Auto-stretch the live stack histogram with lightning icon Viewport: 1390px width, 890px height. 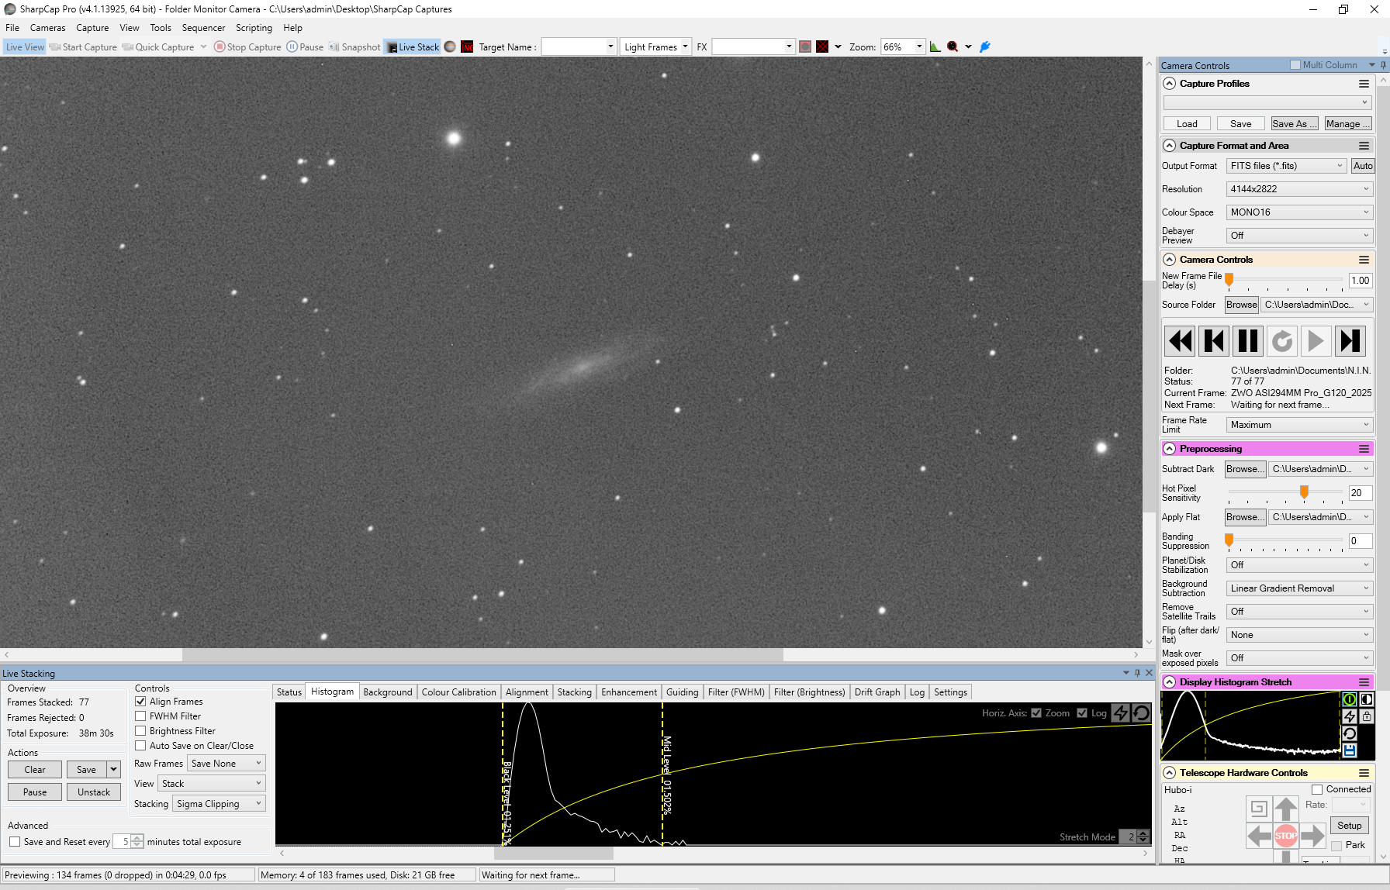(x=1121, y=713)
